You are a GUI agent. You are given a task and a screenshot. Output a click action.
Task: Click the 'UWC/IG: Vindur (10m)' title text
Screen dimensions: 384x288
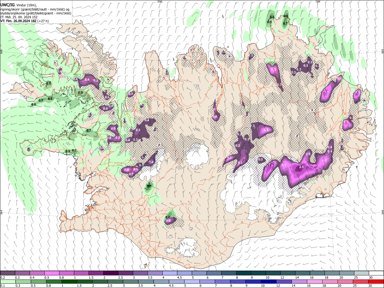coord(19,5)
